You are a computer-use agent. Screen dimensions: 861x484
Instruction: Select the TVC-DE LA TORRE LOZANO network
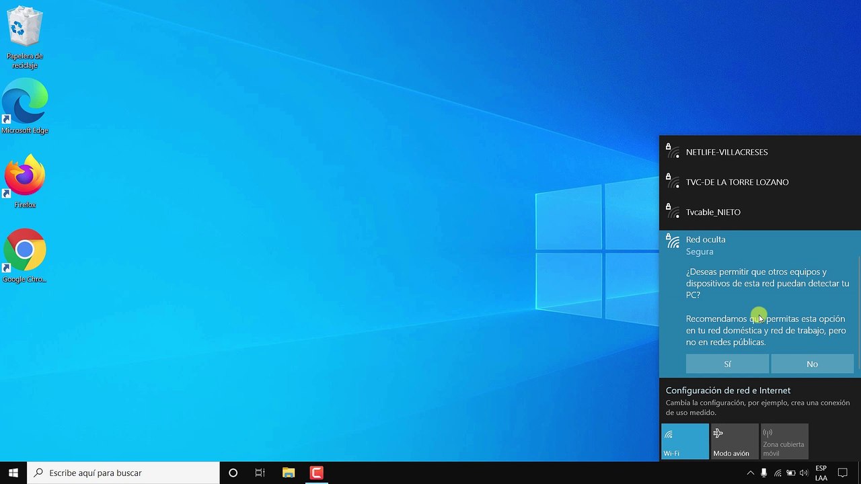759,182
